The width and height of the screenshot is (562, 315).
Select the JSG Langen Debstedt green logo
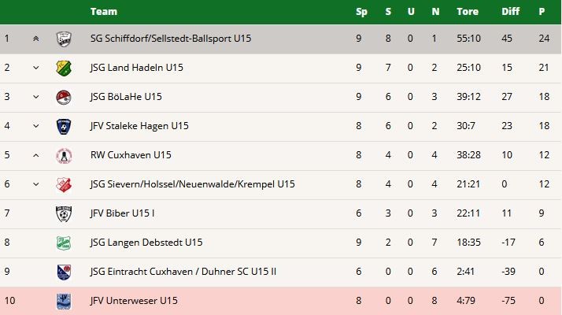64,243
